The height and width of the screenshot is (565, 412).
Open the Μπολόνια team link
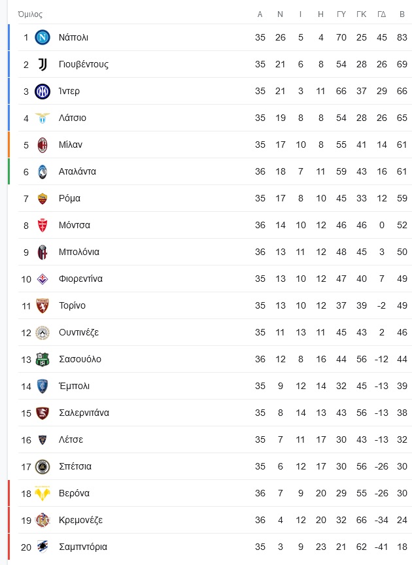click(79, 252)
